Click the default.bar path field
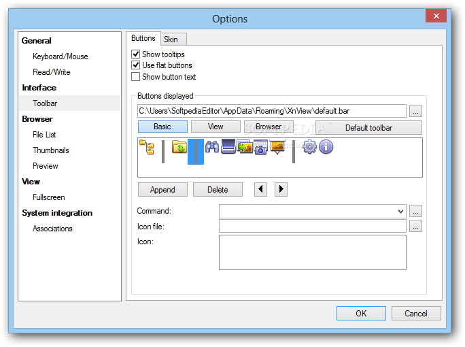This screenshot has height=347, width=465. [x=272, y=111]
